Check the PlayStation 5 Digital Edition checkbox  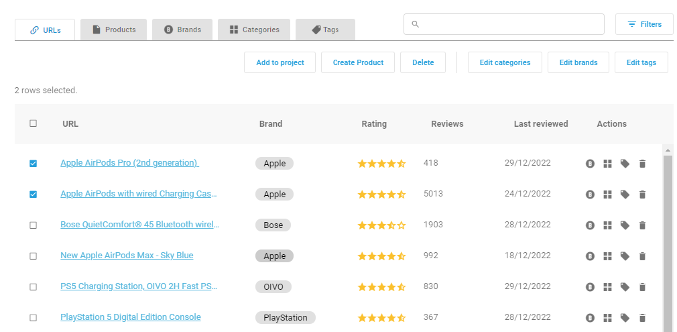[34, 318]
